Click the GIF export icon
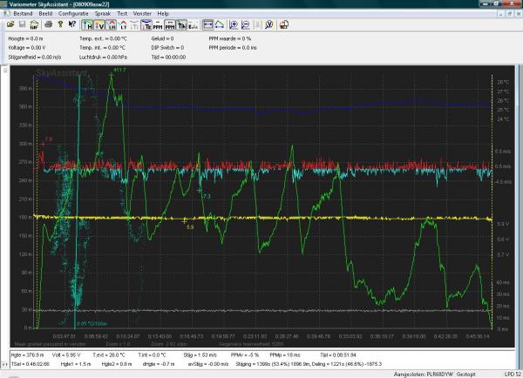Image resolution: width=523 pixels, height=378 pixels. (34, 24)
